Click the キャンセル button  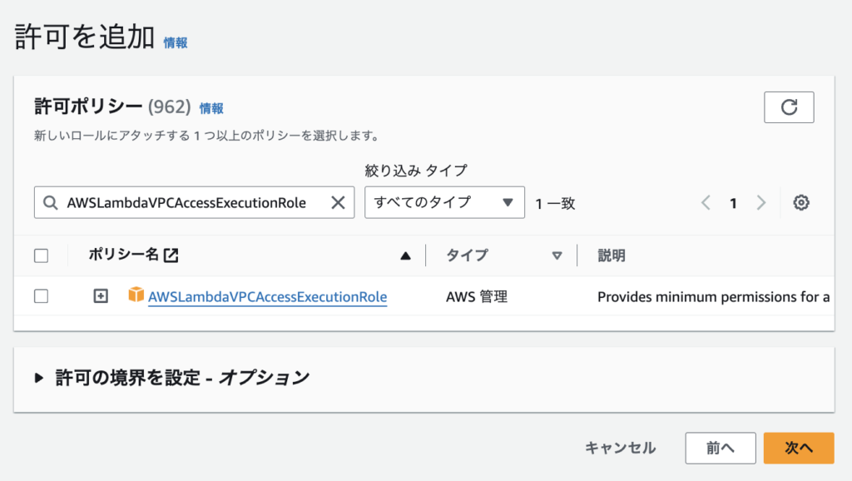[x=620, y=448]
